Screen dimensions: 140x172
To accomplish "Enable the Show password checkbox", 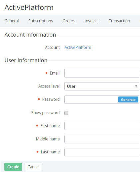I will coord(66,113).
